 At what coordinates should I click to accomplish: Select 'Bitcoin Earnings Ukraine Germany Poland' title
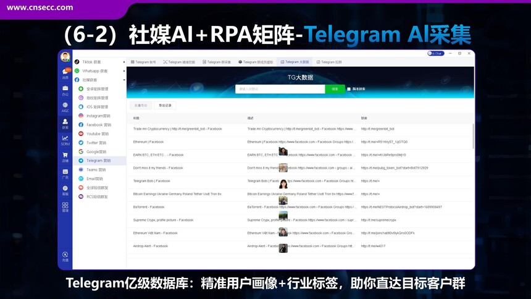tap(177, 194)
